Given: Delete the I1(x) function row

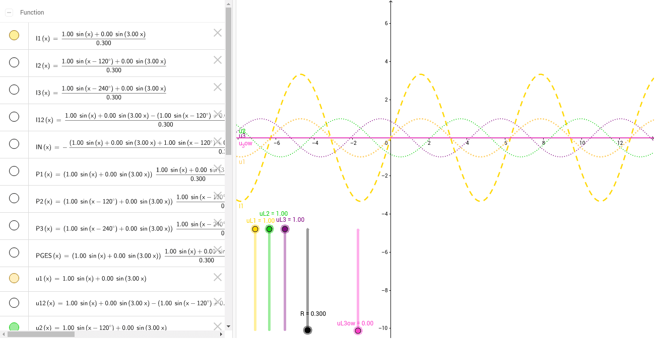Looking at the screenshot, I should pos(218,33).
